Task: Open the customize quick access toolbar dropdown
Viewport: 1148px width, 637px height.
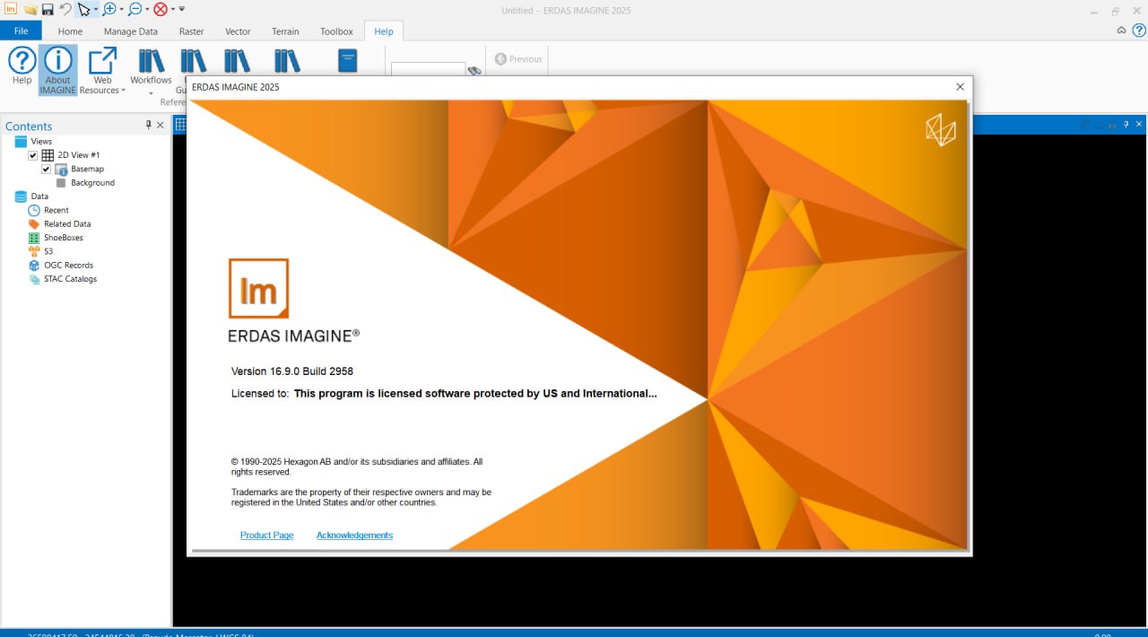Action: (x=182, y=9)
